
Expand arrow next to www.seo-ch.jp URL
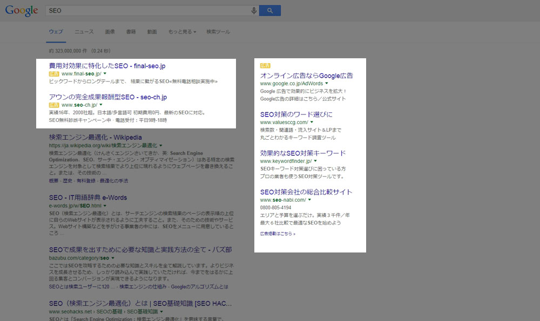(x=101, y=105)
